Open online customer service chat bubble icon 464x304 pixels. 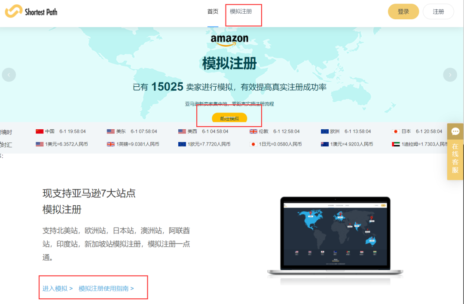[x=455, y=131]
